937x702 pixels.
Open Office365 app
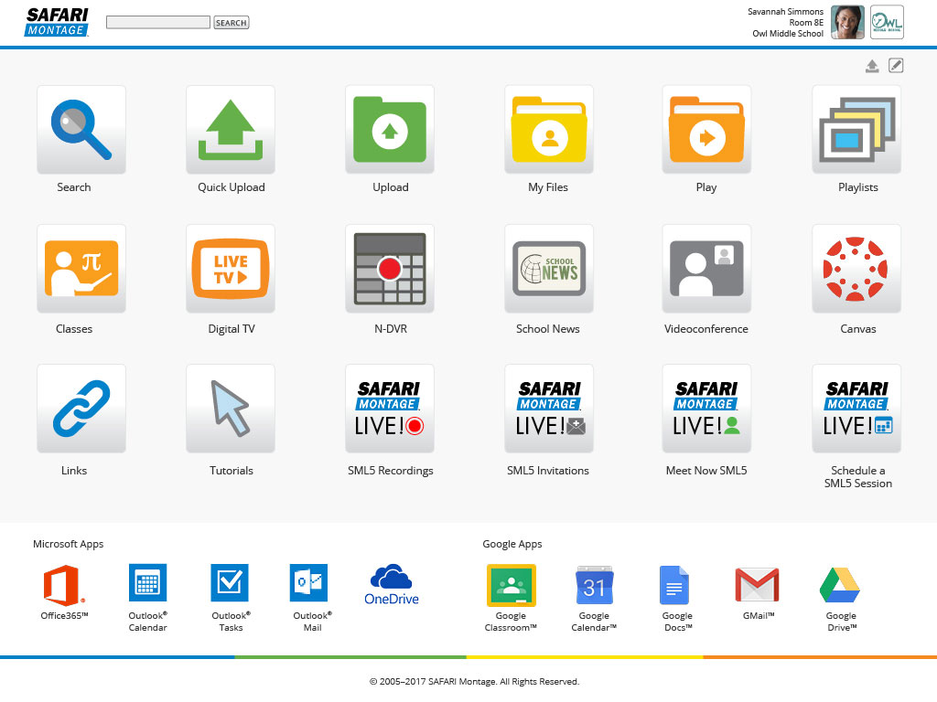(x=64, y=585)
